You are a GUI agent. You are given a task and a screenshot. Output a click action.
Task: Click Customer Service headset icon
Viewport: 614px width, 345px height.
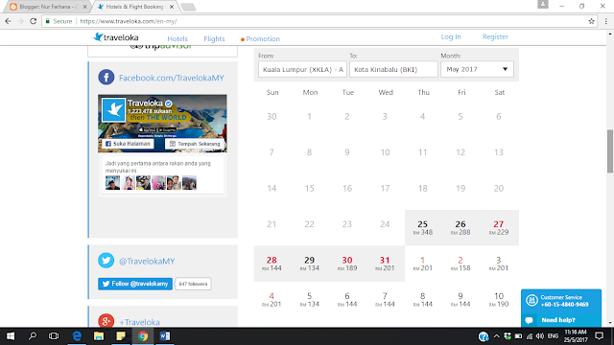(x=531, y=300)
